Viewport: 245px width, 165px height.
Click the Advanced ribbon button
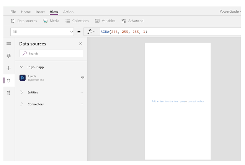click(132, 21)
